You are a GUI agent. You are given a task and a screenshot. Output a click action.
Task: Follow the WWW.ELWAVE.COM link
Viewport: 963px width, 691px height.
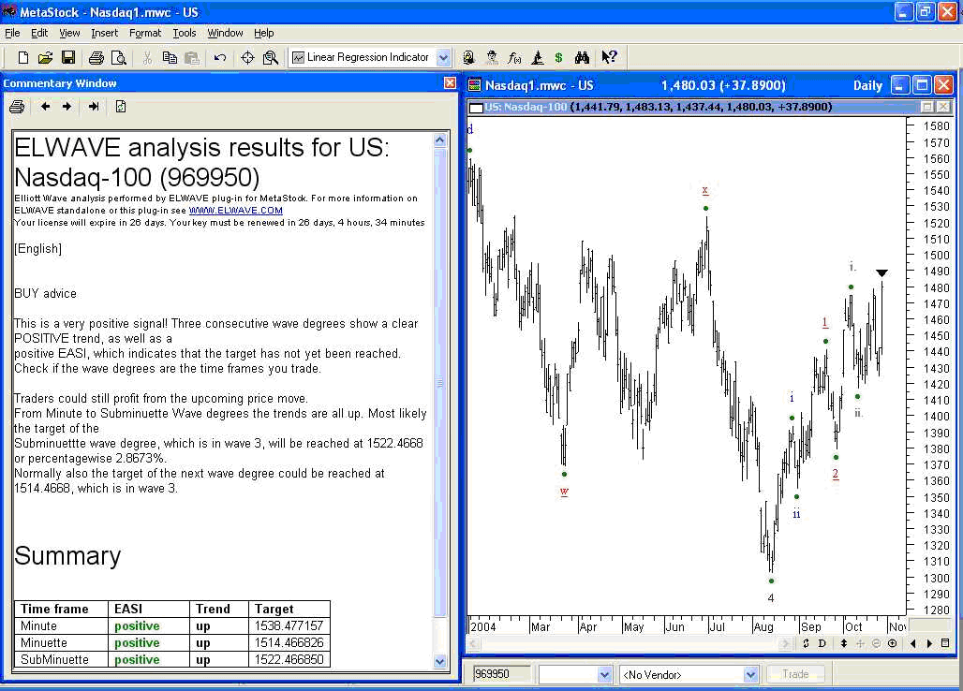(235, 211)
